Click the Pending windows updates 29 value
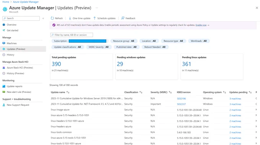The width and height of the screenshot is (260, 145). [x=120, y=64]
